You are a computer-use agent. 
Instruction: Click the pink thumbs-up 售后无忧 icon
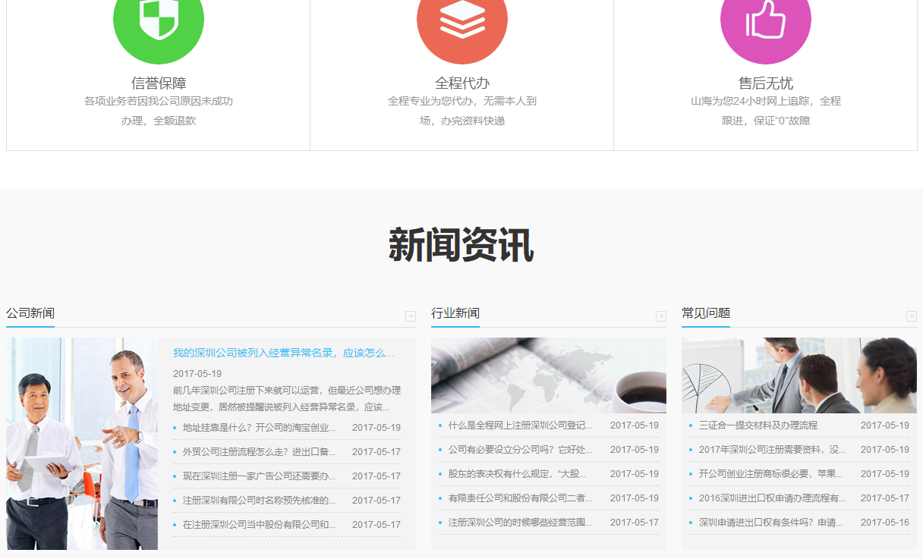(765, 27)
